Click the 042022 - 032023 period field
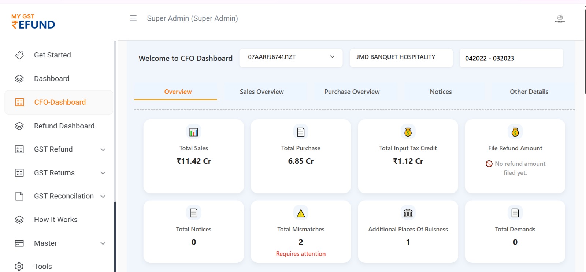The image size is (586, 272). (511, 58)
